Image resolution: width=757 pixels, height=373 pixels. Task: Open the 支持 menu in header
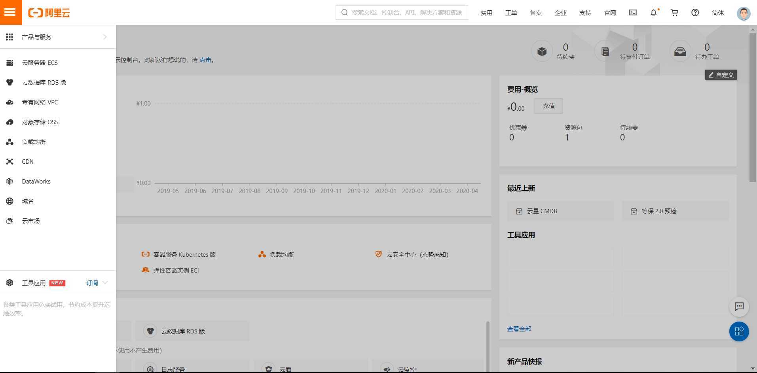click(585, 13)
